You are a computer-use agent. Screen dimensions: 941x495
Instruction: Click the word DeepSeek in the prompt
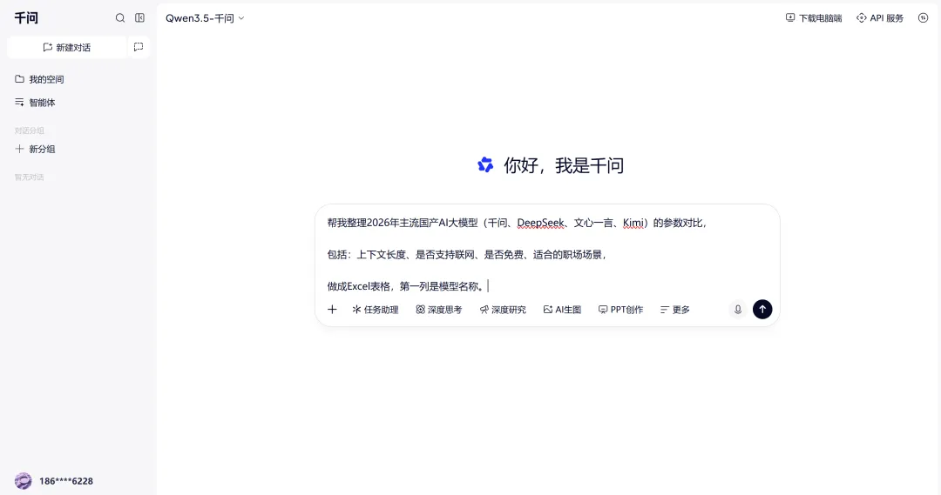coord(541,223)
